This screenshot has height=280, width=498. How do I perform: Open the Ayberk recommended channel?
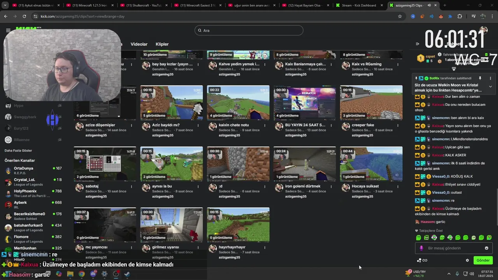[33, 205]
